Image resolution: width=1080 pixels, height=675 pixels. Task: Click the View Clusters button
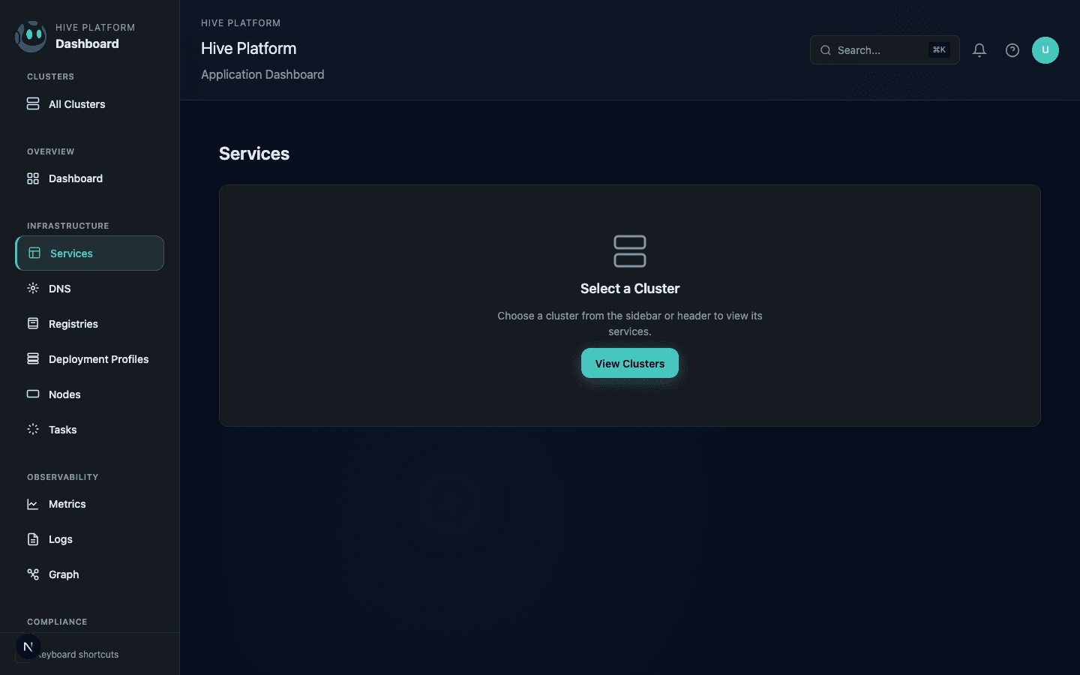630,363
